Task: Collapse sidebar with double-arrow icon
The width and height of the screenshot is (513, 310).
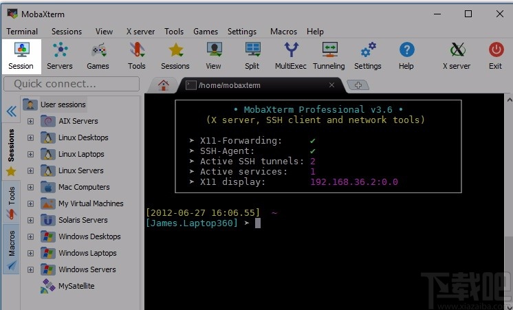Action: (x=12, y=111)
